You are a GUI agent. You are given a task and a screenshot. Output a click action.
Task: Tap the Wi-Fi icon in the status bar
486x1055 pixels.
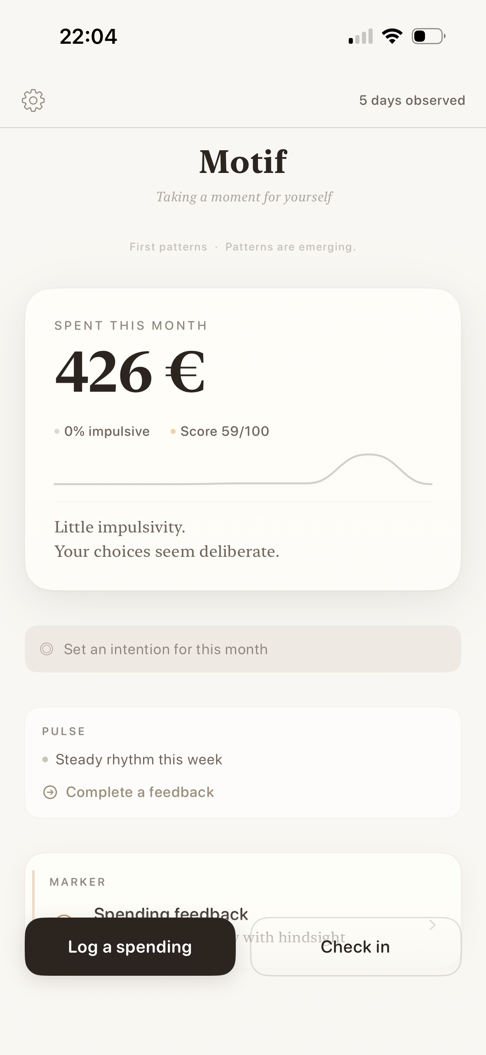pyautogui.click(x=392, y=36)
